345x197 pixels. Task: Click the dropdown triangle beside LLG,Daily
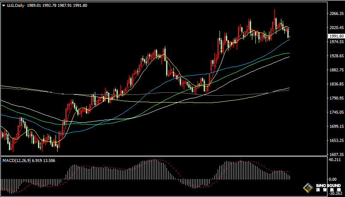click(x=4, y=6)
